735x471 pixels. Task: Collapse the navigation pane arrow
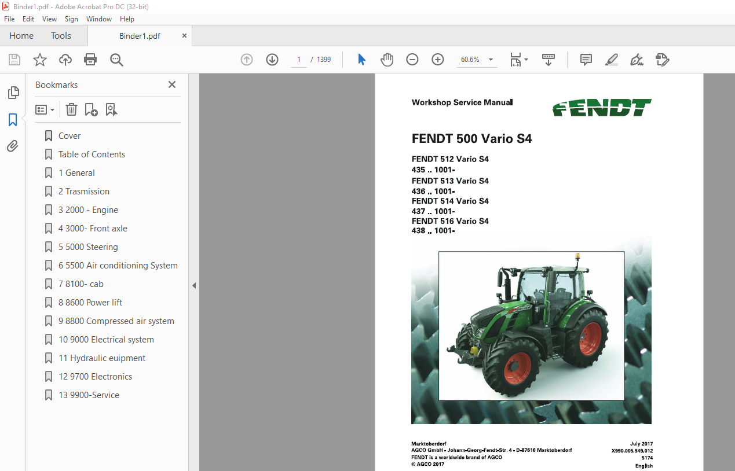click(194, 285)
